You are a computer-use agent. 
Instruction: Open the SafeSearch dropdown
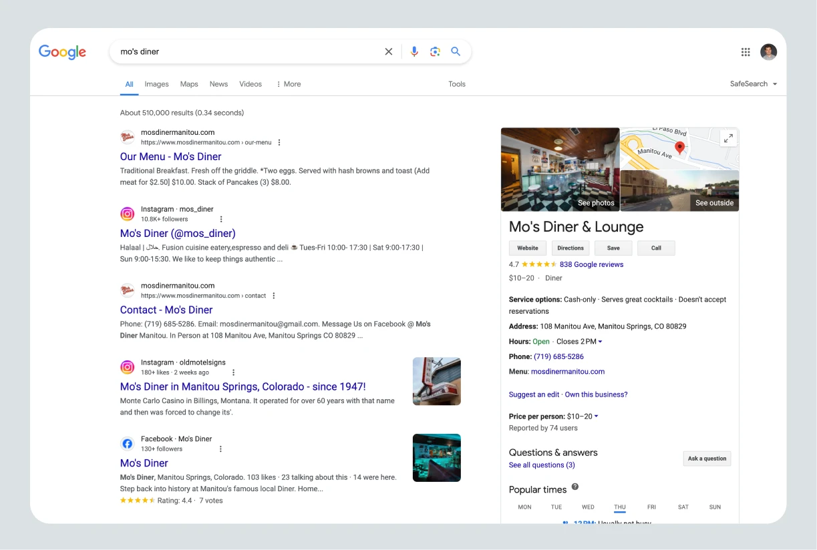[754, 84]
